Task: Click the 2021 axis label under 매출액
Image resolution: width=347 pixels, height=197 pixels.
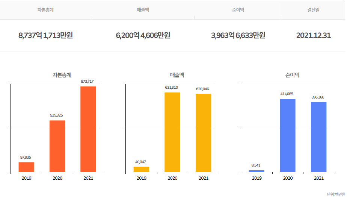Action: [x=204, y=178]
